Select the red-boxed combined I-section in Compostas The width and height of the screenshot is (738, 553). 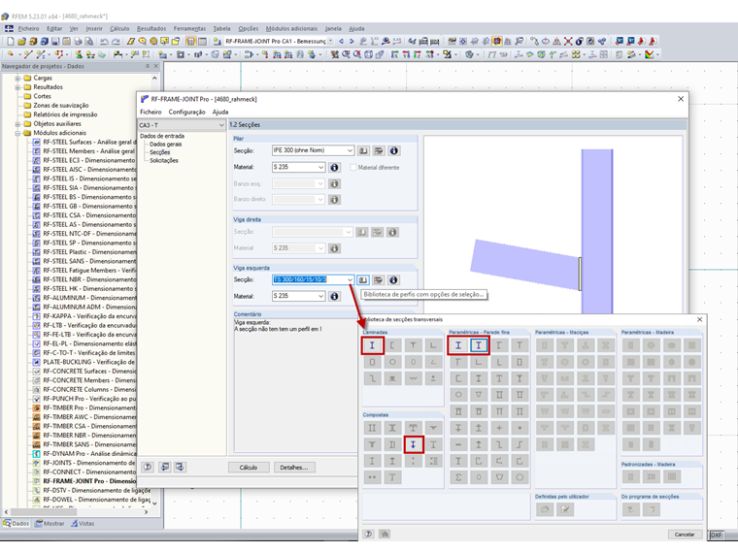coord(414,444)
